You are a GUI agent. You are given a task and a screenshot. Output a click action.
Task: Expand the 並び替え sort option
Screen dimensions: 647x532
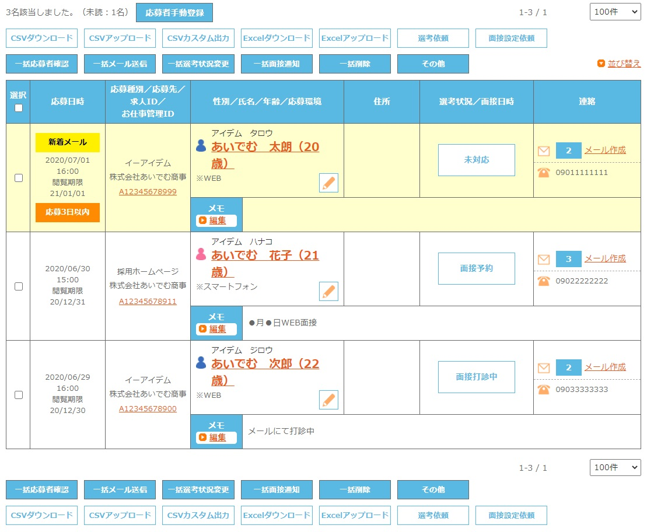tap(619, 64)
